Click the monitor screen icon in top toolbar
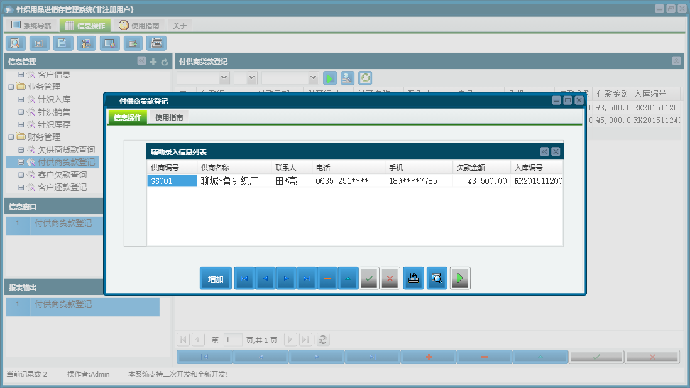 pos(109,43)
